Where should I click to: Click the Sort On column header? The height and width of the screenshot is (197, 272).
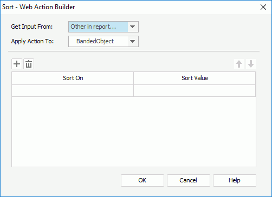73,78
